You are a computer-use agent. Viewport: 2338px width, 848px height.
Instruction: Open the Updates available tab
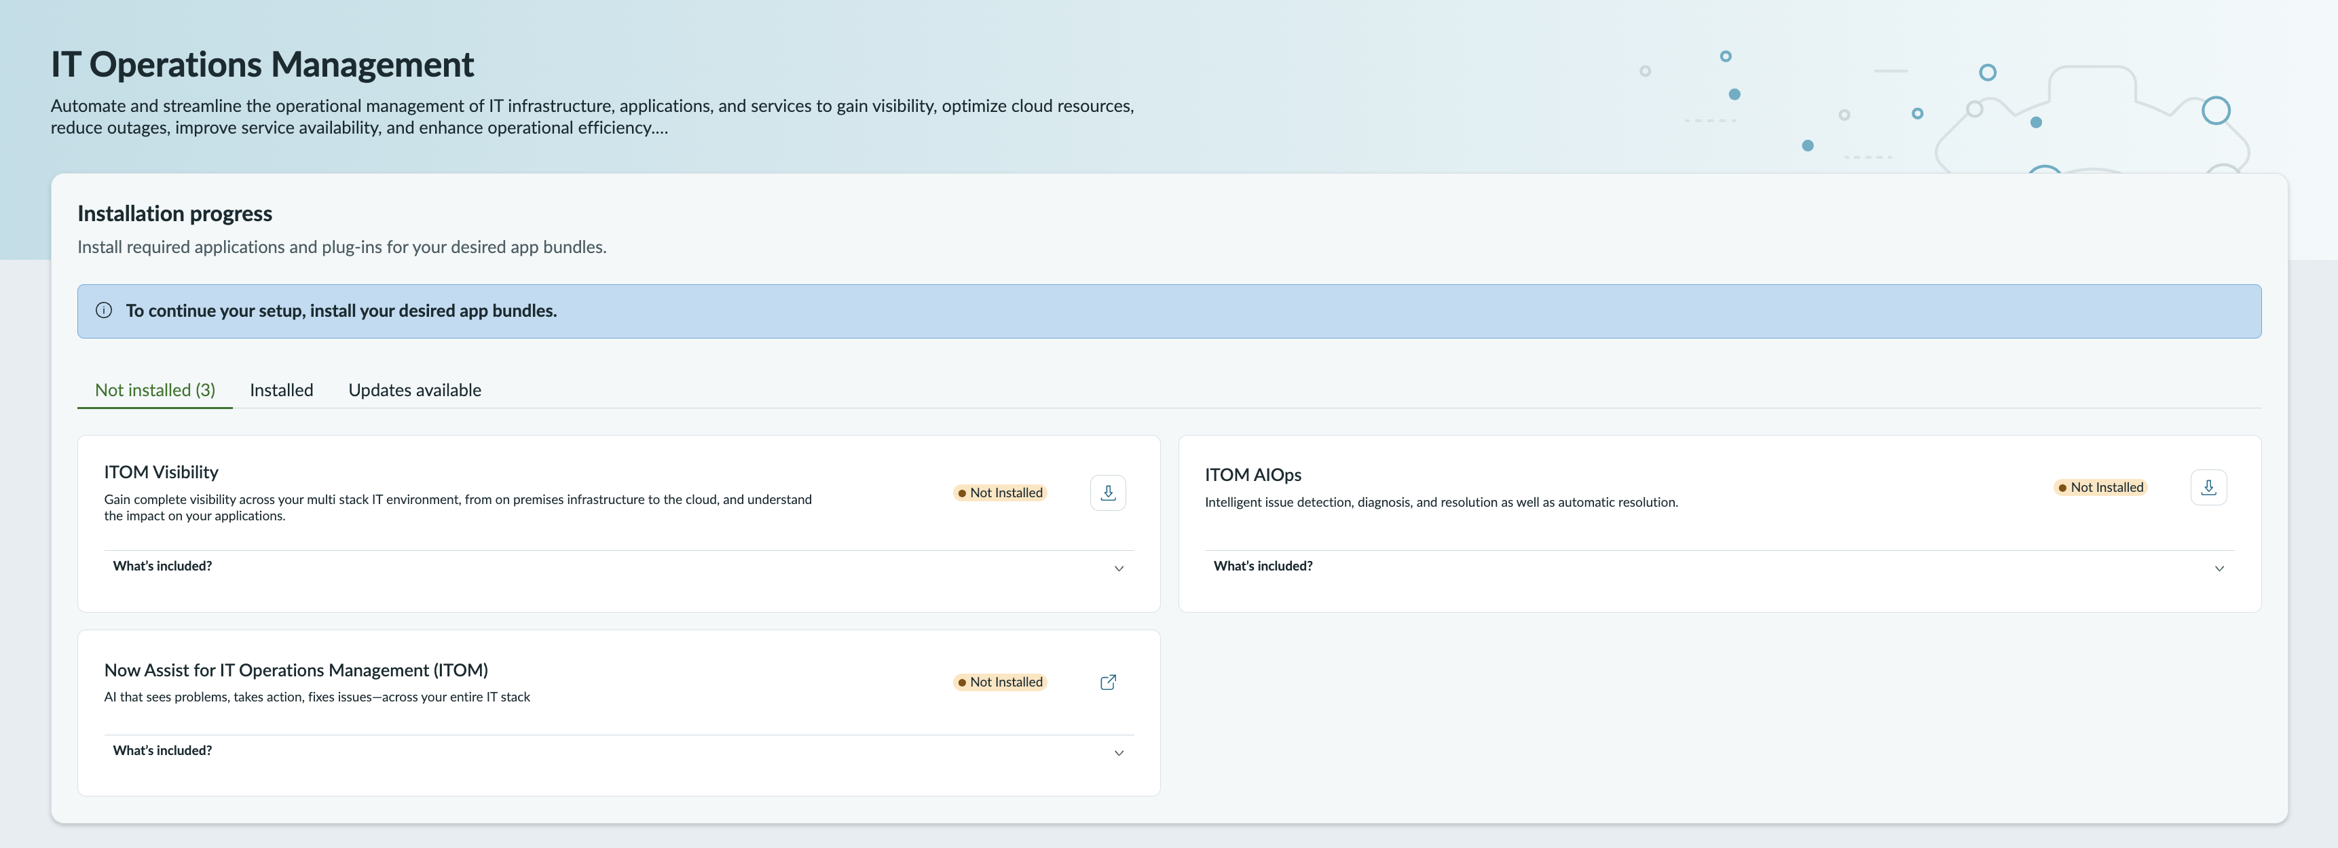point(415,390)
